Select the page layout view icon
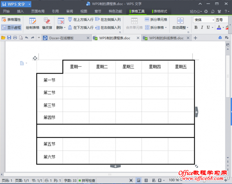 [x=139, y=180]
